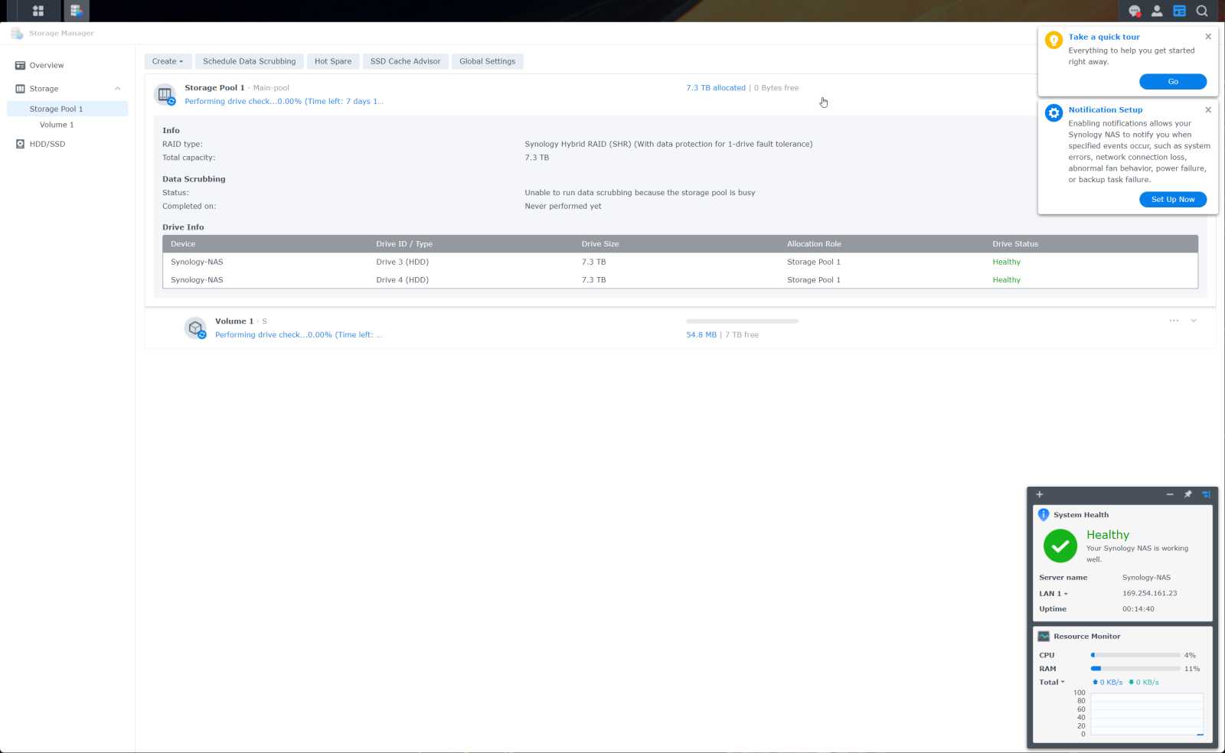Click the Volume 1 drive check progress link
The image size is (1225, 753).
click(x=299, y=334)
